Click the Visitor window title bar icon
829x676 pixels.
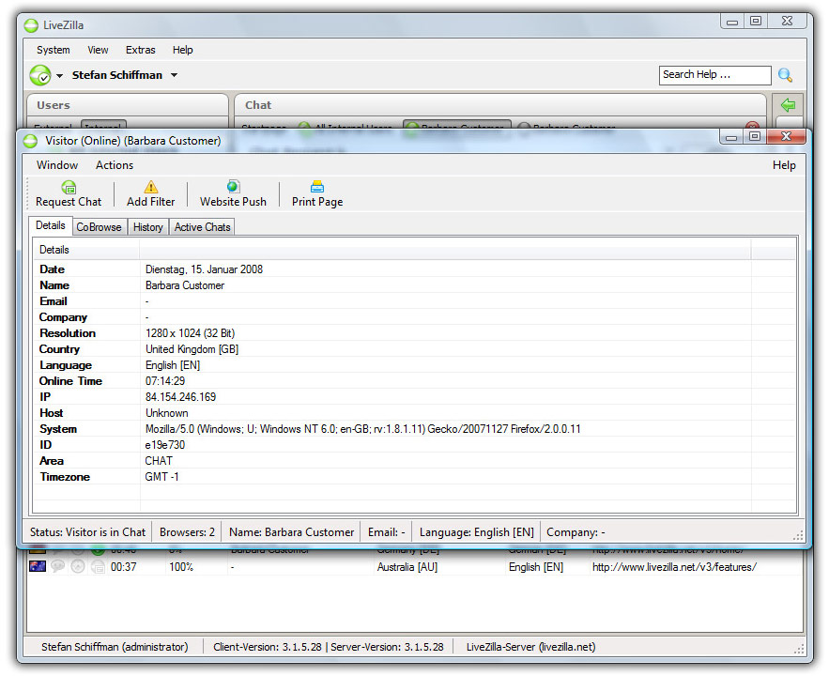coord(31,141)
